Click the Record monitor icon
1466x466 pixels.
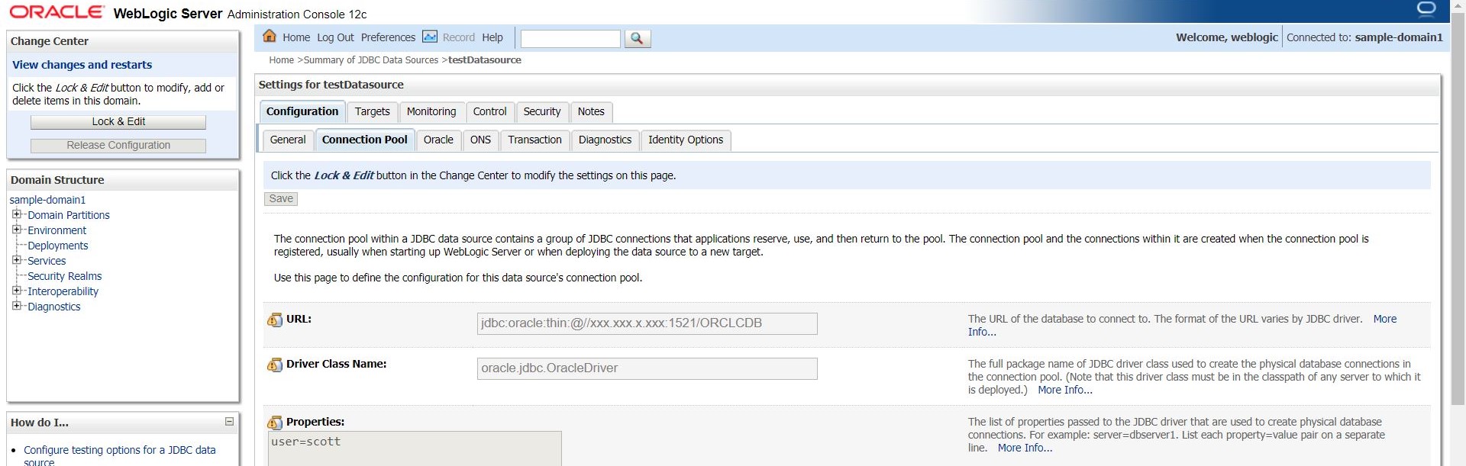(x=430, y=37)
